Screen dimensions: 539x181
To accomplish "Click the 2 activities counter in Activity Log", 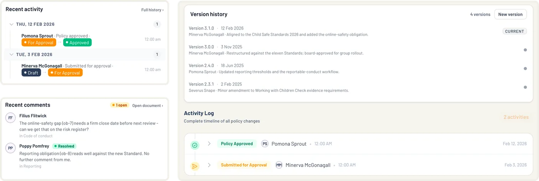I will (x=516, y=117).
